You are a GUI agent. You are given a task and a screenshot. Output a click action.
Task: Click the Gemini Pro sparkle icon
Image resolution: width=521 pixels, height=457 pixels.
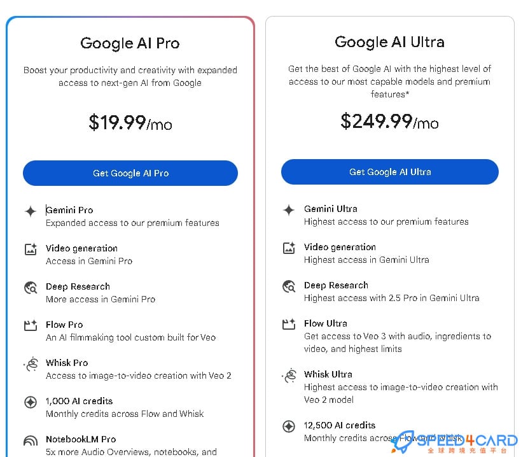point(31,211)
